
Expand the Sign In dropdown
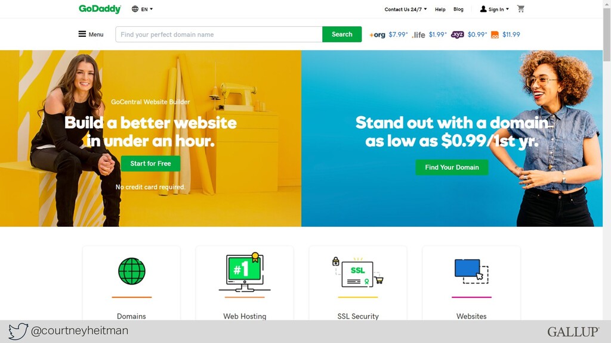point(495,9)
